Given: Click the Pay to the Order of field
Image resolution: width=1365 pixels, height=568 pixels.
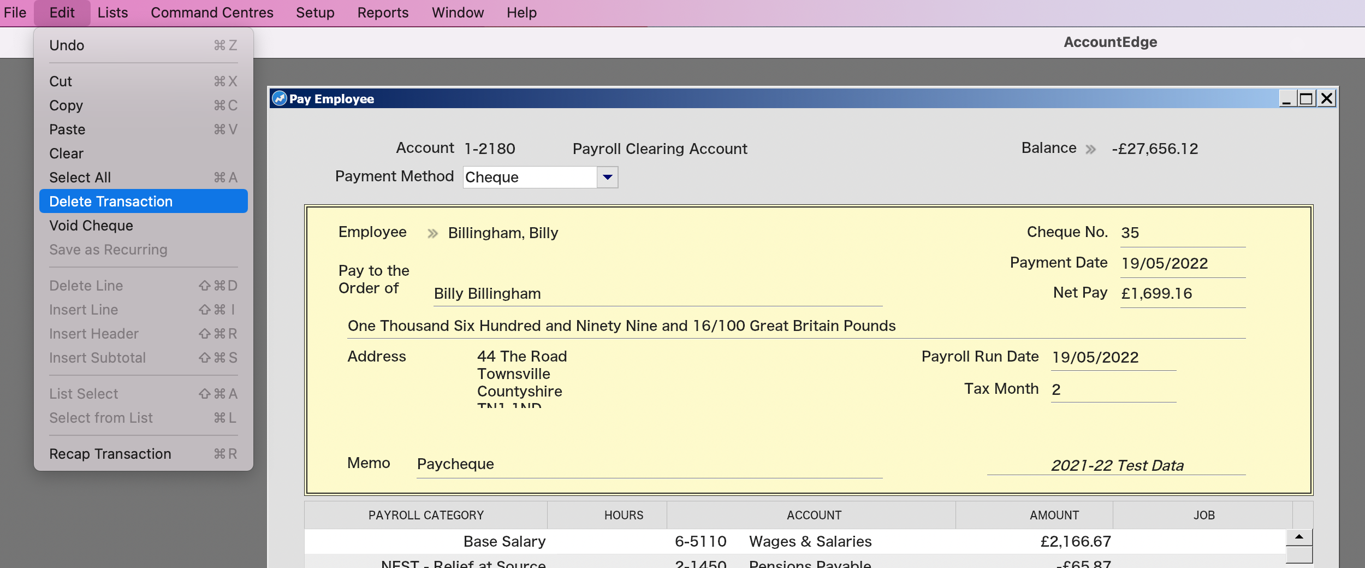Looking at the screenshot, I should click(x=658, y=294).
